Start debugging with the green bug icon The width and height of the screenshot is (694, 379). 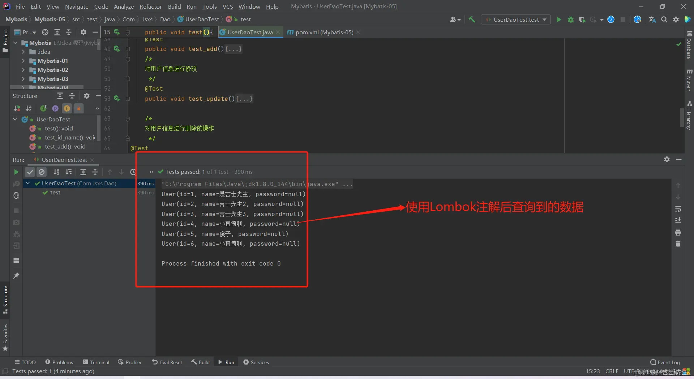pos(571,20)
